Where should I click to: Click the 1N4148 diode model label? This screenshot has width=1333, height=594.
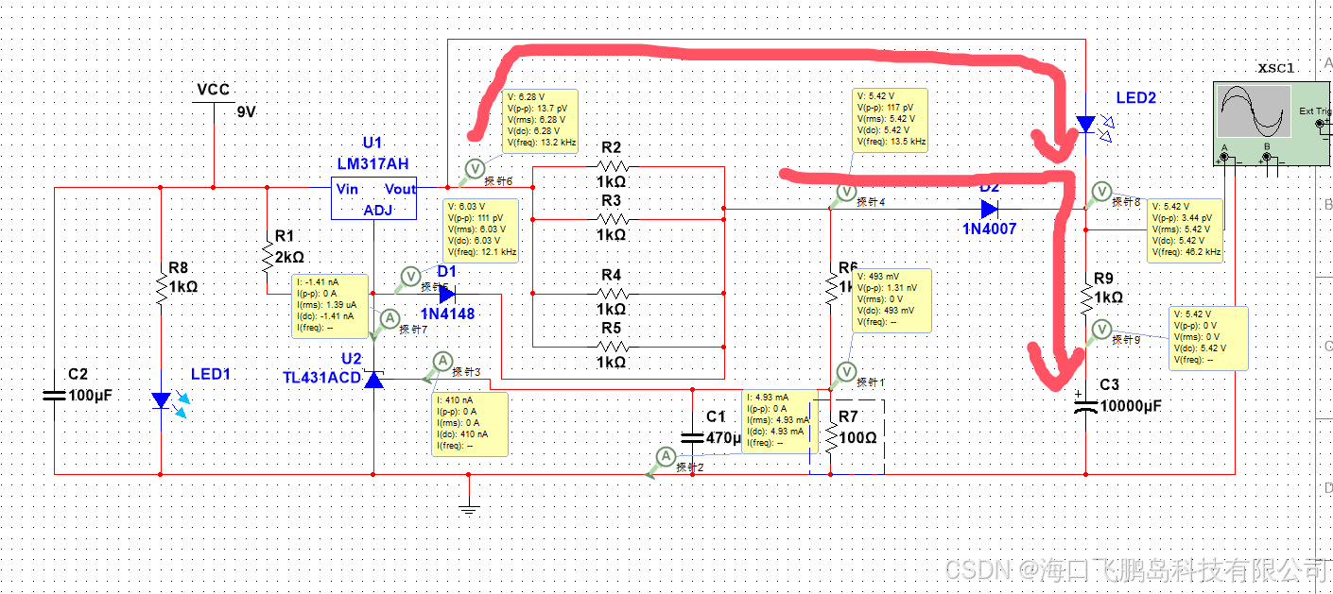pos(447,314)
